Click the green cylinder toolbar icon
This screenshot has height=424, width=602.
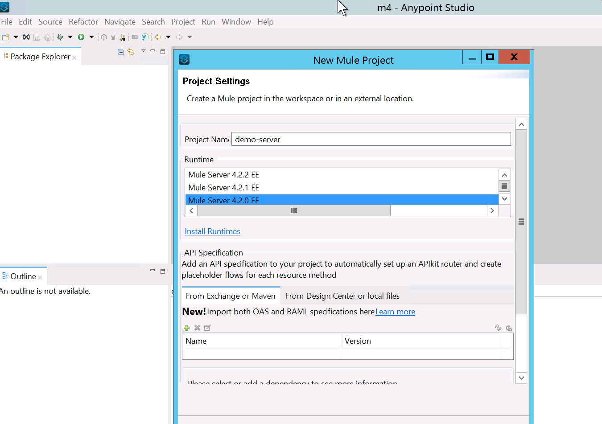click(x=123, y=37)
